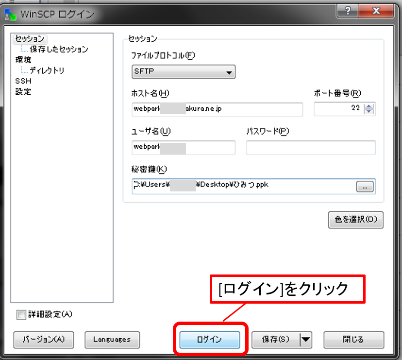The width and height of the screenshot is (402, 360).
Task: Click the バージョン button
Action: coord(44,340)
